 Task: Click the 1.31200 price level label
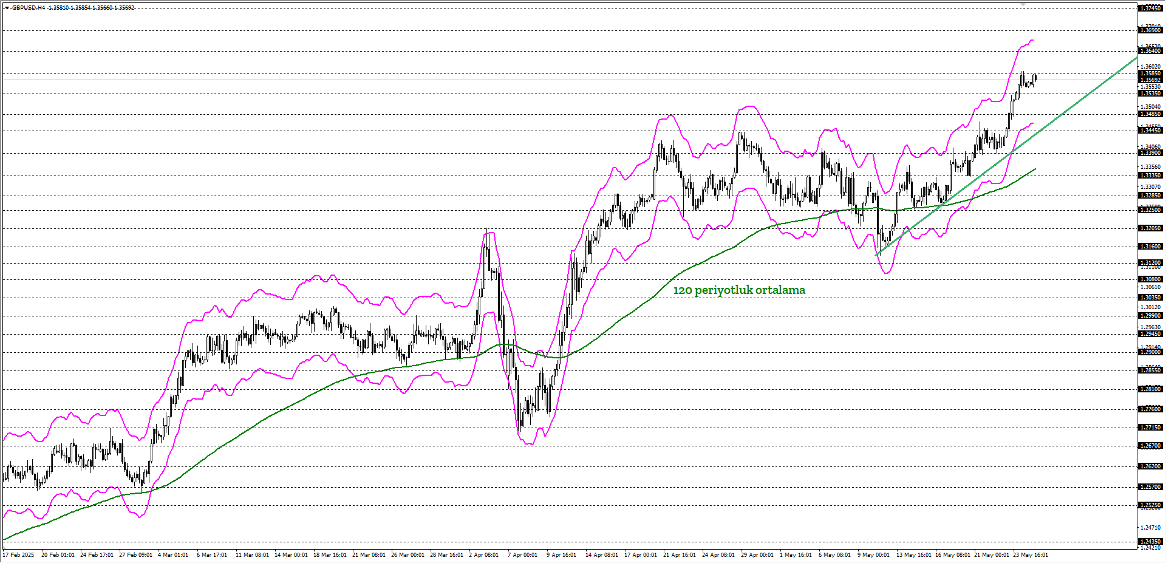[x=1150, y=263]
